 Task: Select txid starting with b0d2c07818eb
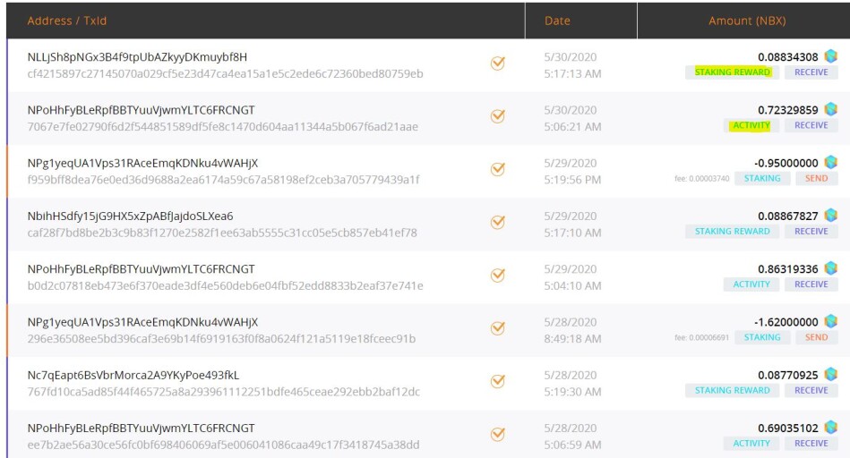pos(225,286)
